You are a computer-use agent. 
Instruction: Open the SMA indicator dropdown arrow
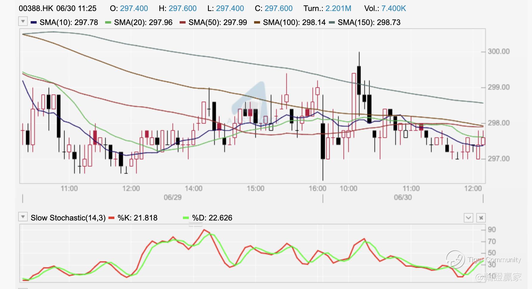click(23, 21)
